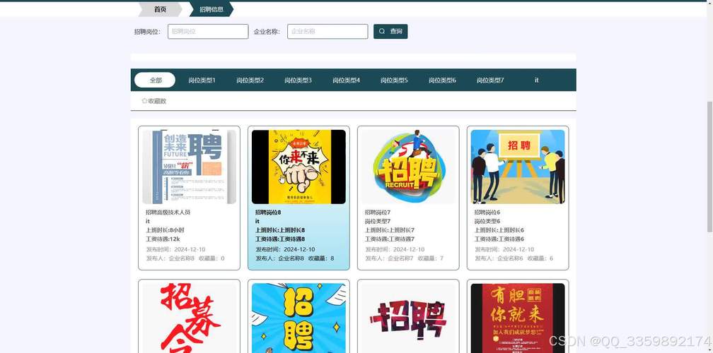The height and width of the screenshot is (353, 713).
Task: Choose the 岗位类型7 category tab
Action: point(490,80)
